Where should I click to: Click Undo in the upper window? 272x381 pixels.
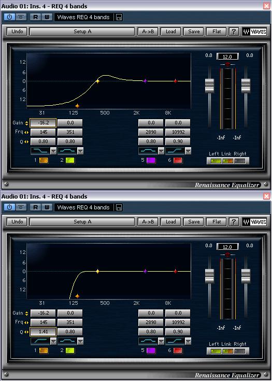17,31
